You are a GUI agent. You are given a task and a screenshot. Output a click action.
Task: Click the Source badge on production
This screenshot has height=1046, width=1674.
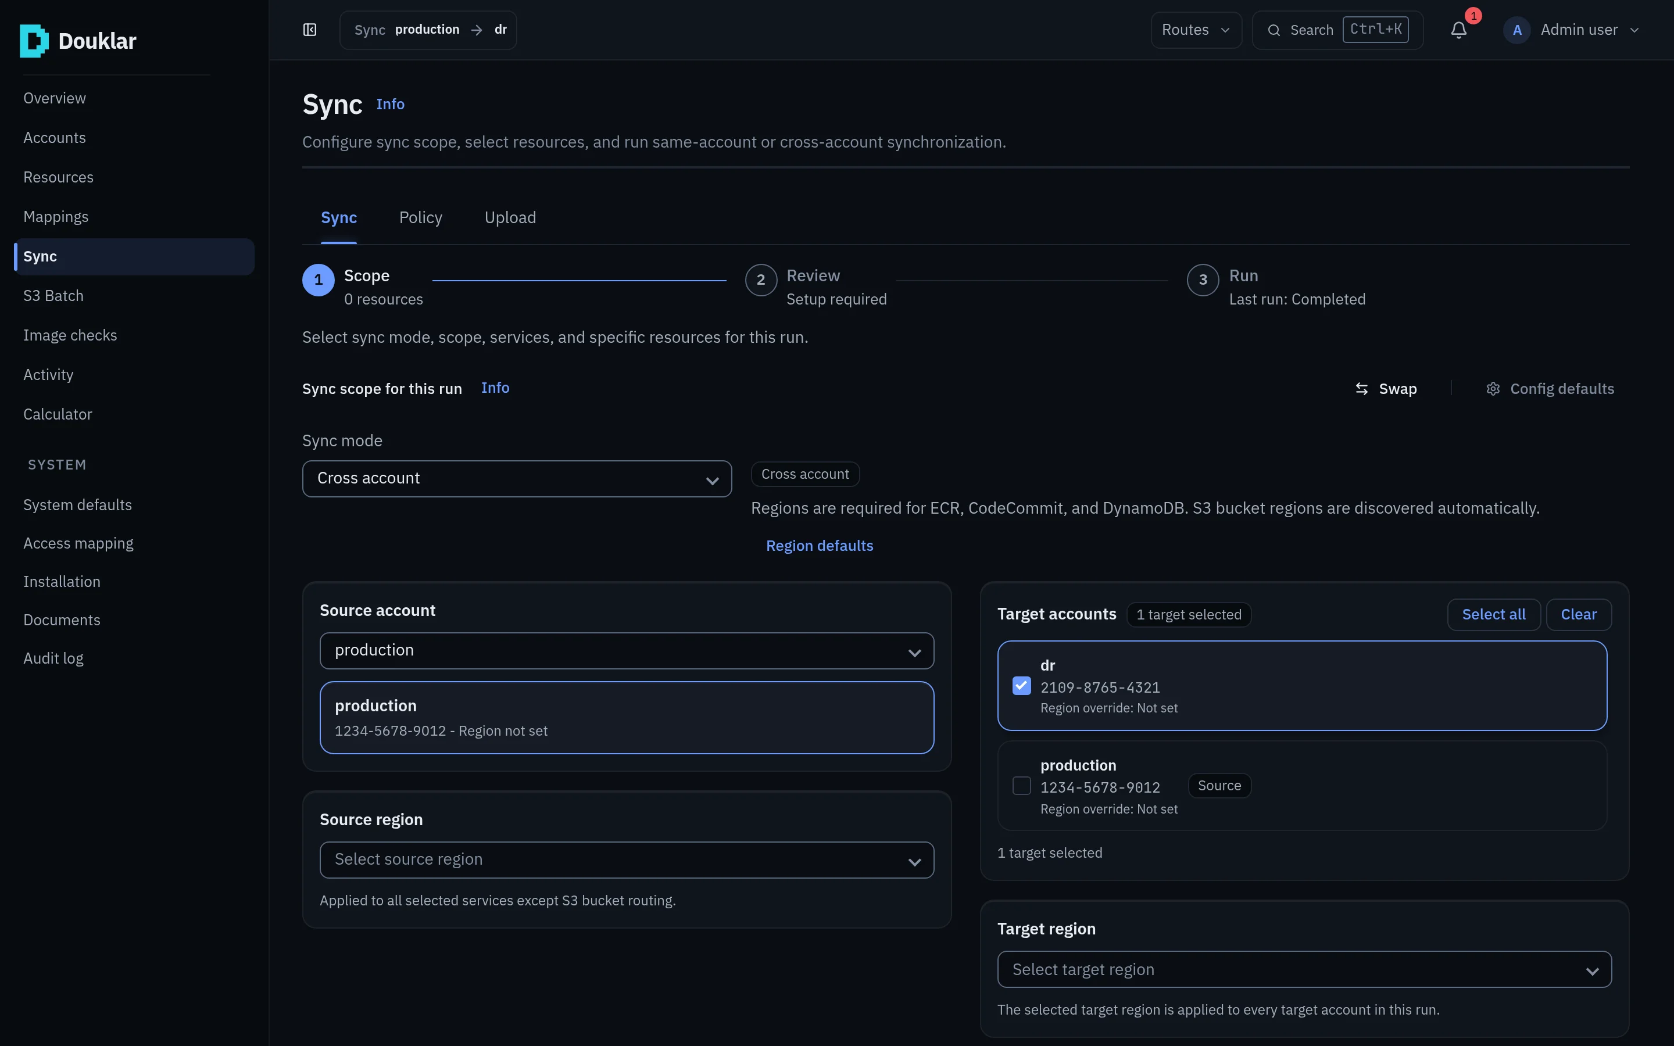[1219, 786]
